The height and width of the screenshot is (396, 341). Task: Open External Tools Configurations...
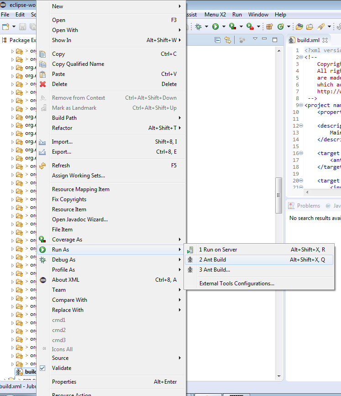coord(259,284)
